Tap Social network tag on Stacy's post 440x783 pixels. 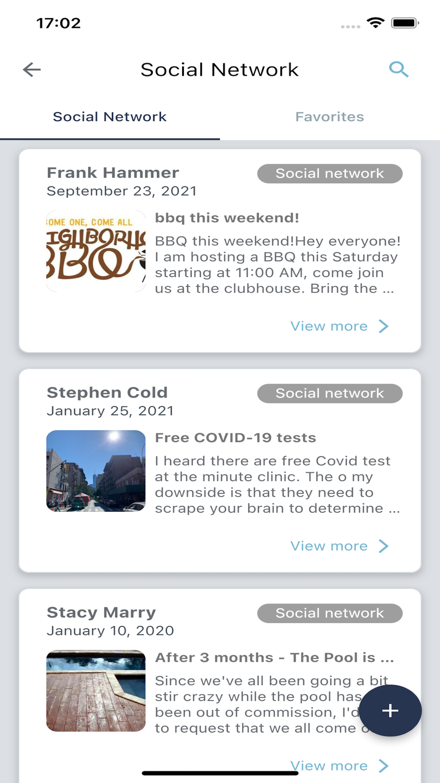tap(330, 613)
